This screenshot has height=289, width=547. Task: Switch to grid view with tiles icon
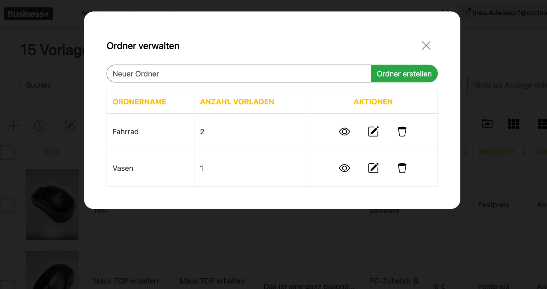[x=513, y=124]
